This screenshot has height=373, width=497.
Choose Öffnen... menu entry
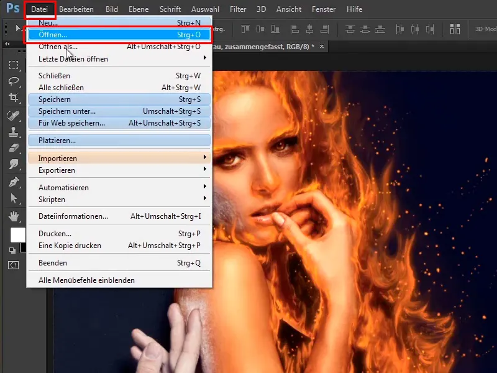(x=119, y=35)
